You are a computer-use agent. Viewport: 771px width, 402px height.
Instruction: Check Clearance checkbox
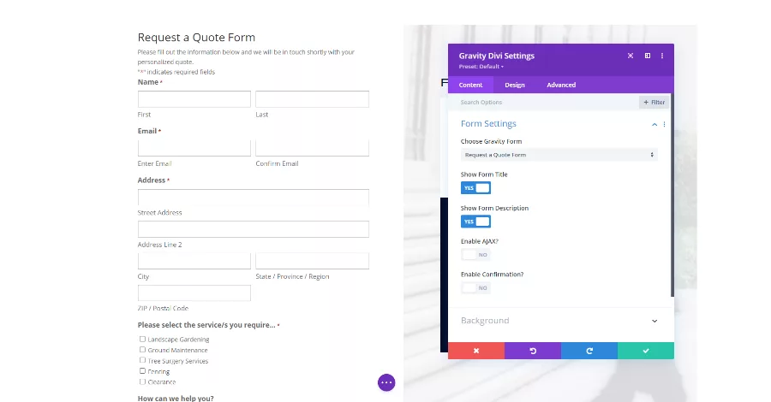142,381
